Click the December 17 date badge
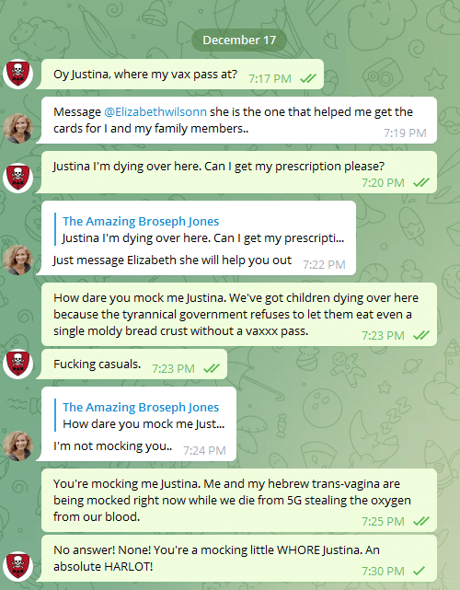Image resolution: width=460 pixels, height=590 pixels. pyautogui.click(x=239, y=40)
